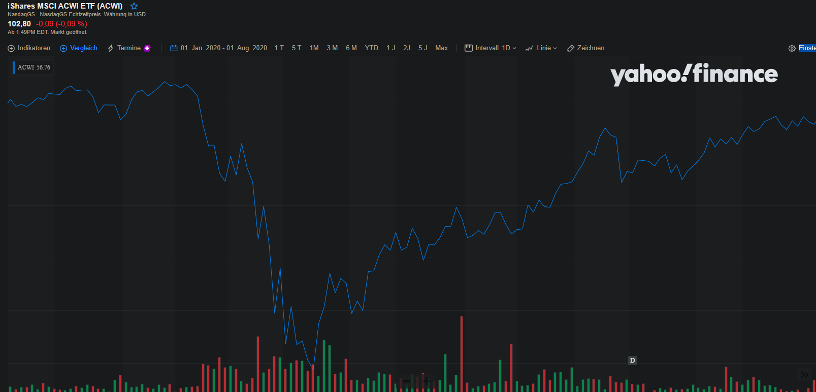Select the 1M time range
Viewport: 816px width, 392px height.
pyautogui.click(x=314, y=48)
